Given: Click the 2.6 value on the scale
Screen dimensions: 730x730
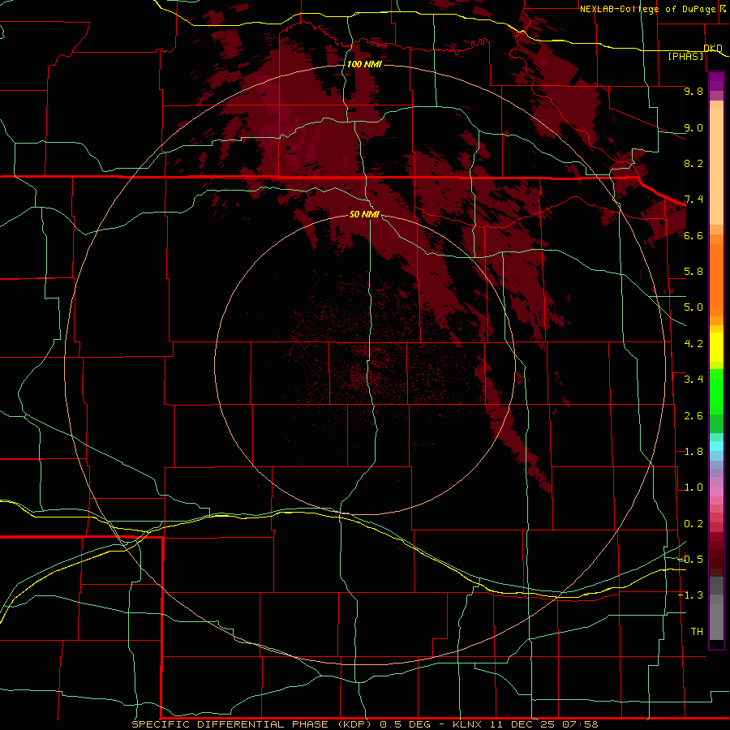Looking at the screenshot, I should (693, 416).
